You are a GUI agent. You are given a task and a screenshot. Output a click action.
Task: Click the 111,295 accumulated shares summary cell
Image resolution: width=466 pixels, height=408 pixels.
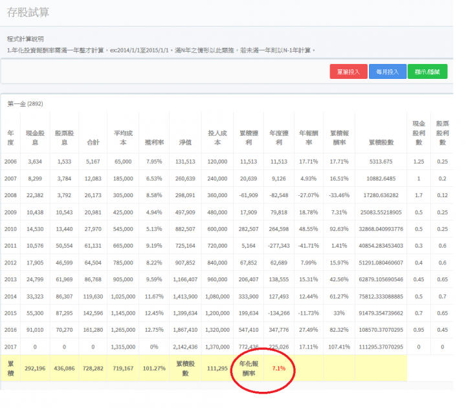click(217, 368)
